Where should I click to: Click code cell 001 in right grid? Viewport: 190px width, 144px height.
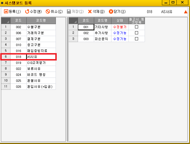coord(86,27)
